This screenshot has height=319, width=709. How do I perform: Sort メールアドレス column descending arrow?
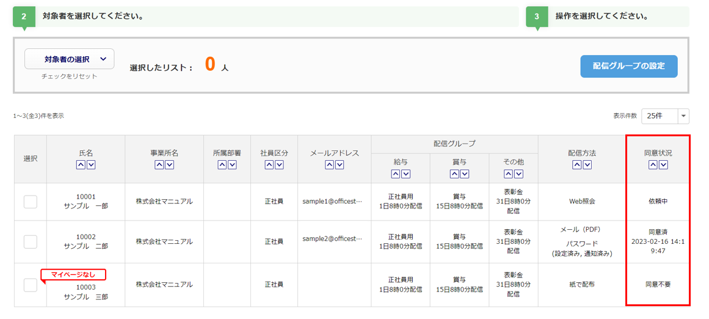click(340, 165)
